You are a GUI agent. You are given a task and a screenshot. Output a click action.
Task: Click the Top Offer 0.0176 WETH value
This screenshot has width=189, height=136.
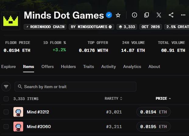pos(93,50)
